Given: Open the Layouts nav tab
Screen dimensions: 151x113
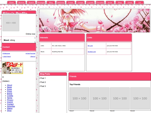Looking at the screenshot, I should (90, 3).
